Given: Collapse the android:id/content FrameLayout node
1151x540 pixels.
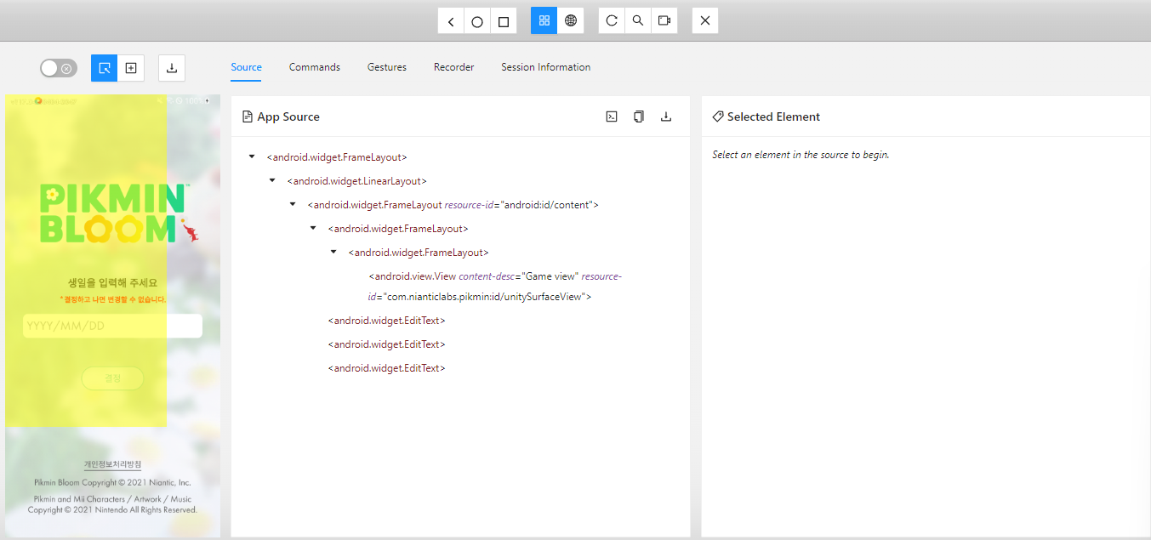Looking at the screenshot, I should (293, 204).
